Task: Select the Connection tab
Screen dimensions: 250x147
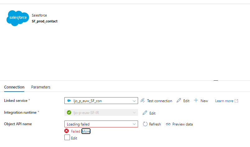Action: point(14,87)
